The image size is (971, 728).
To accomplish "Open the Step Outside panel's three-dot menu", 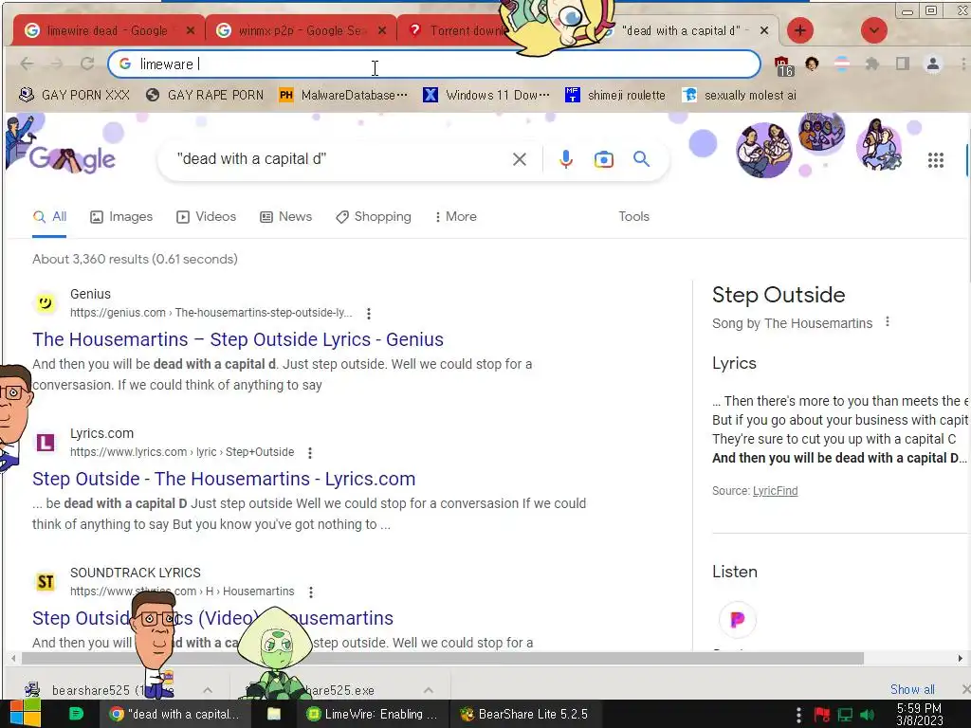I will tap(888, 322).
